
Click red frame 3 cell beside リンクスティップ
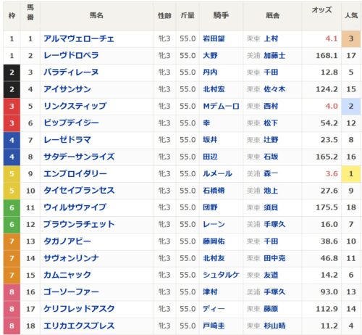point(12,107)
